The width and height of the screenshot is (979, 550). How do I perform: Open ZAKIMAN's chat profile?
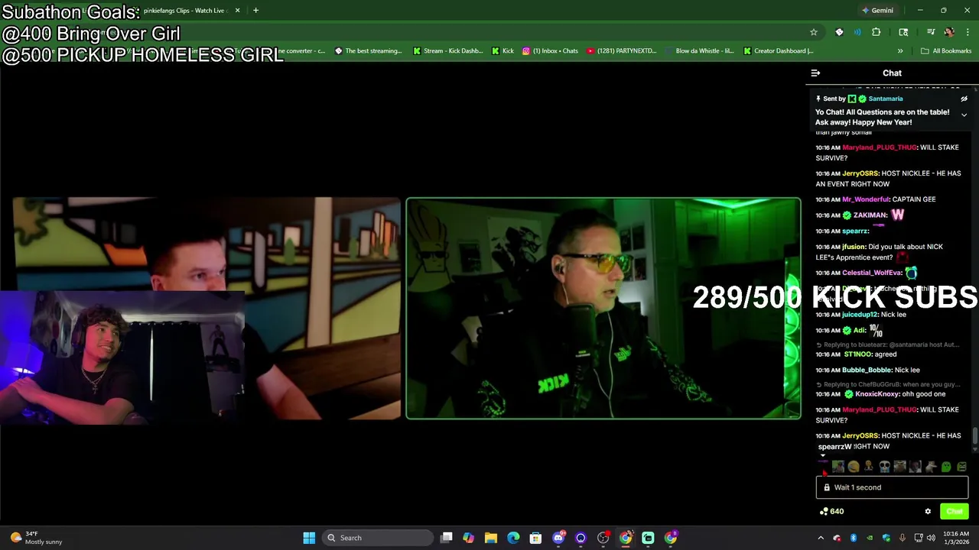click(870, 215)
